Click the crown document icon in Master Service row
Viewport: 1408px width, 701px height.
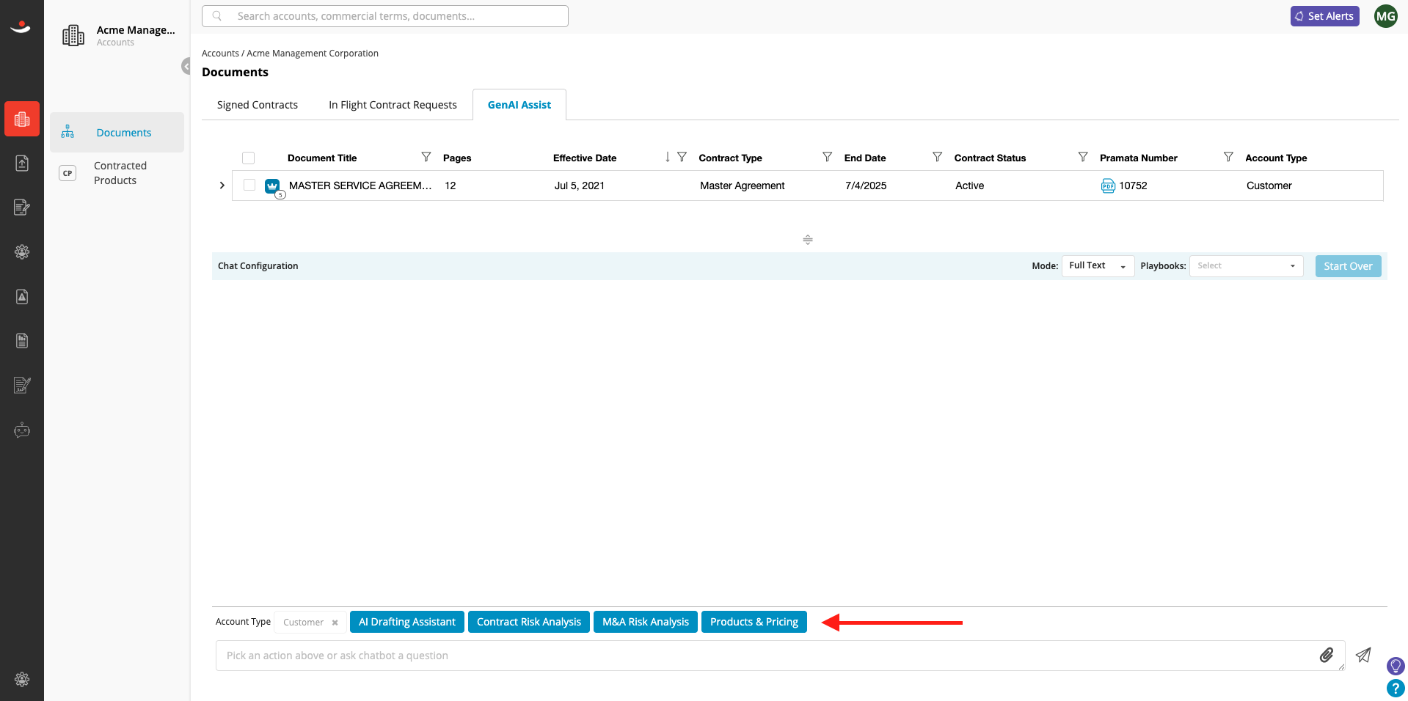[x=273, y=186]
